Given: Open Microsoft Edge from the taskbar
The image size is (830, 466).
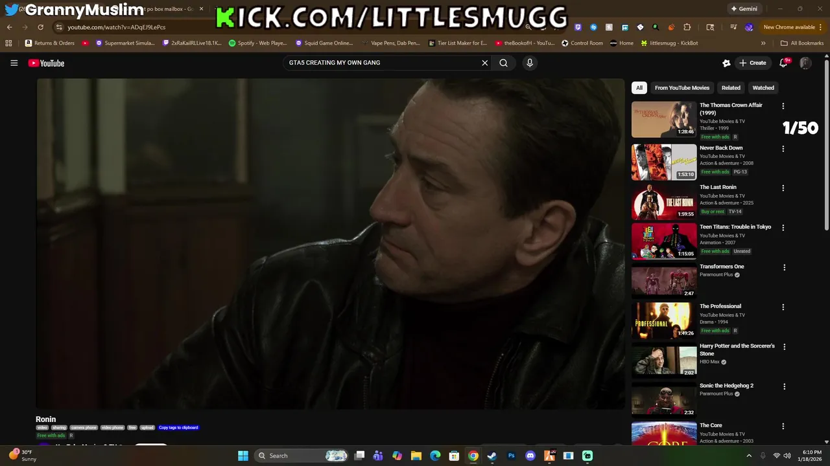Looking at the screenshot, I should pos(435,456).
